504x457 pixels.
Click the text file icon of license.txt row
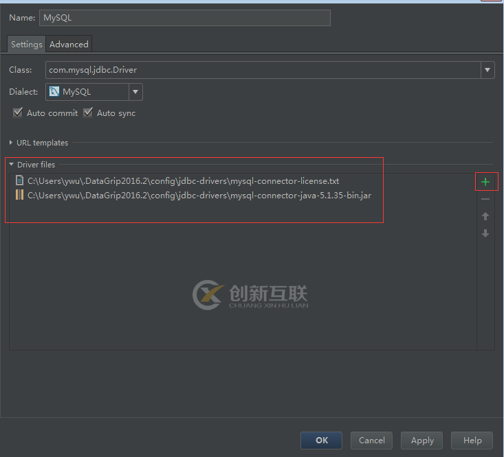(20, 180)
